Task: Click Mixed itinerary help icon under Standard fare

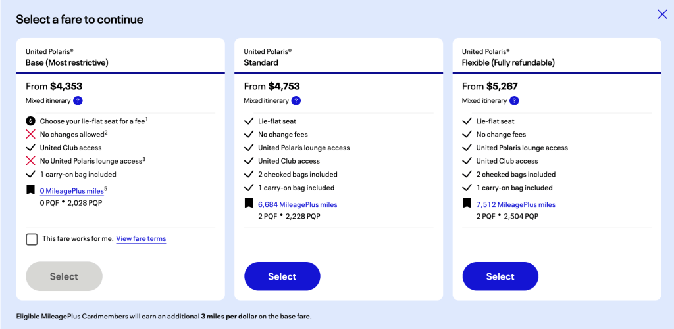Action: click(x=296, y=100)
